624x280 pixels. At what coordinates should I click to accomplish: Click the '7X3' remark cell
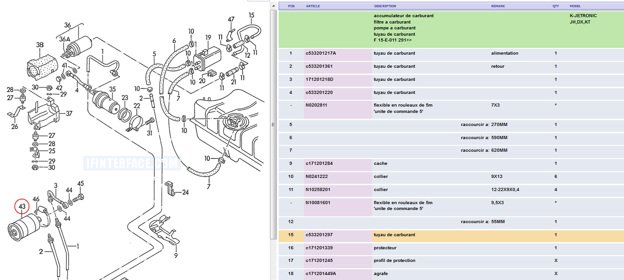[495, 105]
